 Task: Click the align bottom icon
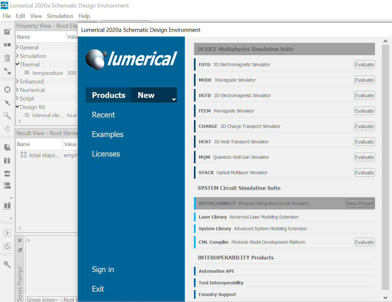click(x=7, y=206)
